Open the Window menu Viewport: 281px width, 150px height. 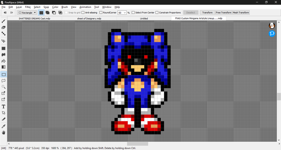pos(107,7)
